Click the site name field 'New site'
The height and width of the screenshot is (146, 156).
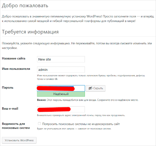(x=61, y=59)
